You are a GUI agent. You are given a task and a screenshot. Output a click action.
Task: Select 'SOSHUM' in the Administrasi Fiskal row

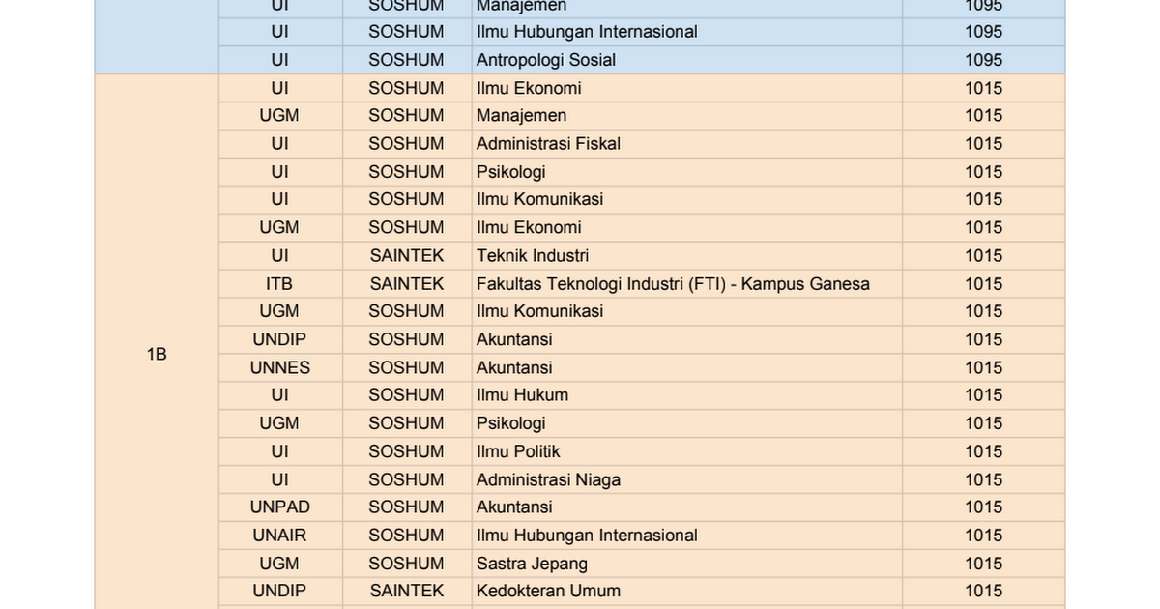coord(407,143)
